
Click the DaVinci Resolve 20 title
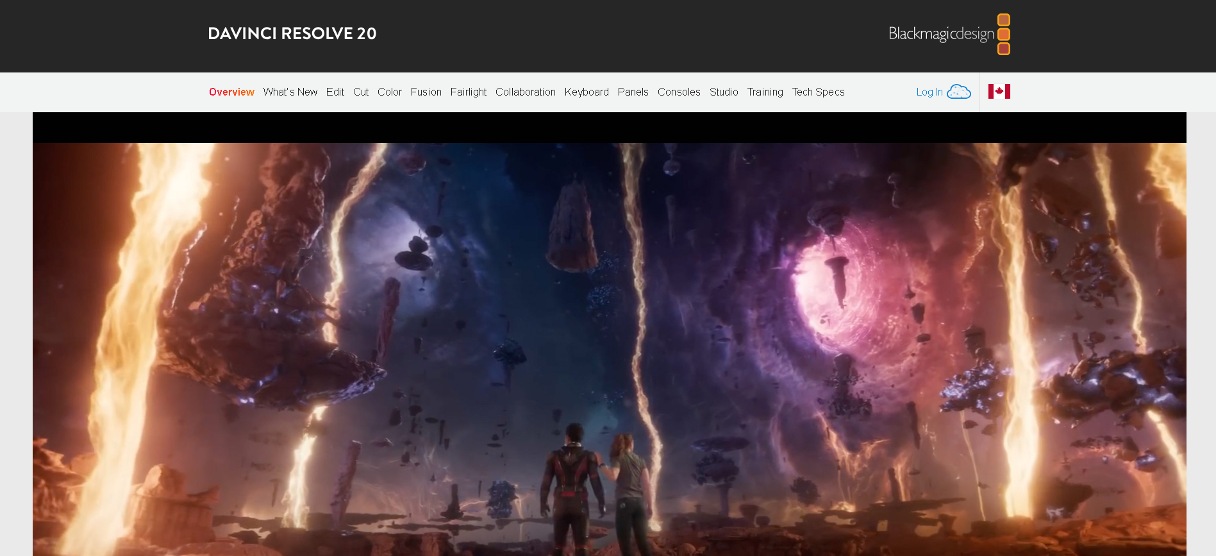point(292,33)
